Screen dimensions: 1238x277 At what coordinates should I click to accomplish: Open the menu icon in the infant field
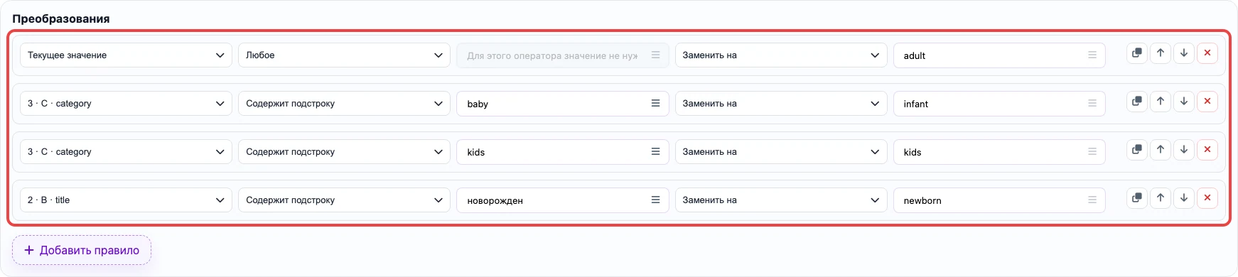(1092, 104)
